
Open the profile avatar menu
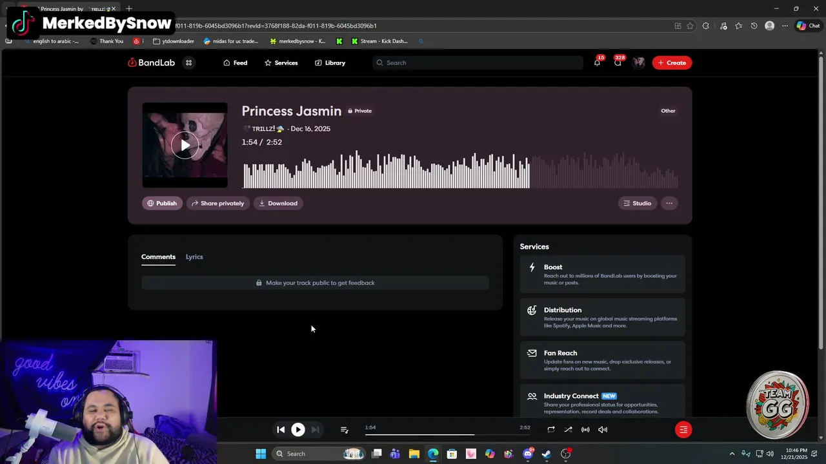point(639,63)
